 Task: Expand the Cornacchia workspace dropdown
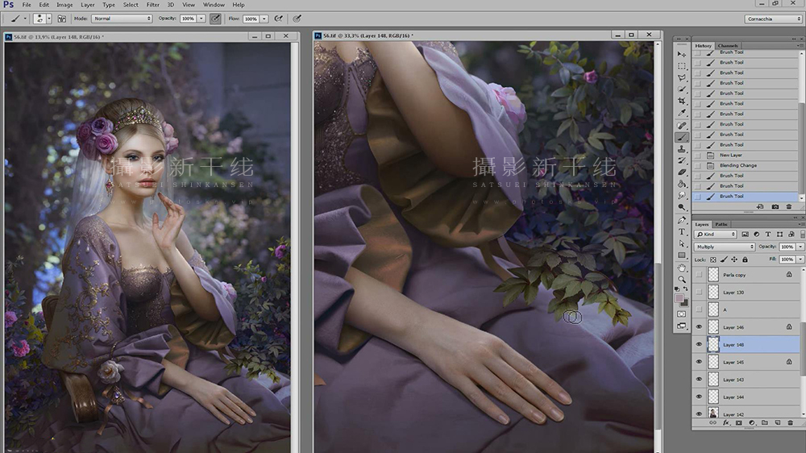pyautogui.click(x=774, y=19)
